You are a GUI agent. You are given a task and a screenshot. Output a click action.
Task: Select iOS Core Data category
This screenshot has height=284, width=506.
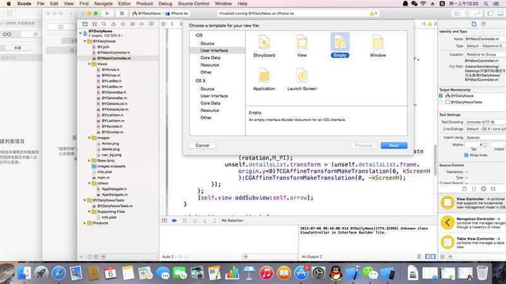211,57
